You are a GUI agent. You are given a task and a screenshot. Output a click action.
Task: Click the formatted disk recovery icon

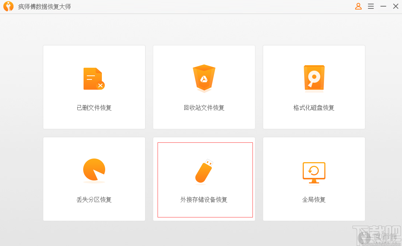pos(314,78)
